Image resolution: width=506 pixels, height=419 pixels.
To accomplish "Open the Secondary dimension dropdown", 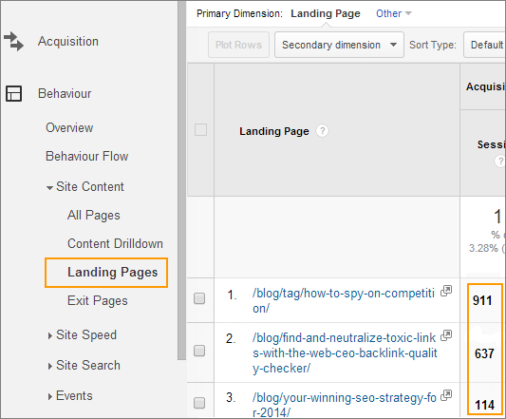I will (x=339, y=45).
